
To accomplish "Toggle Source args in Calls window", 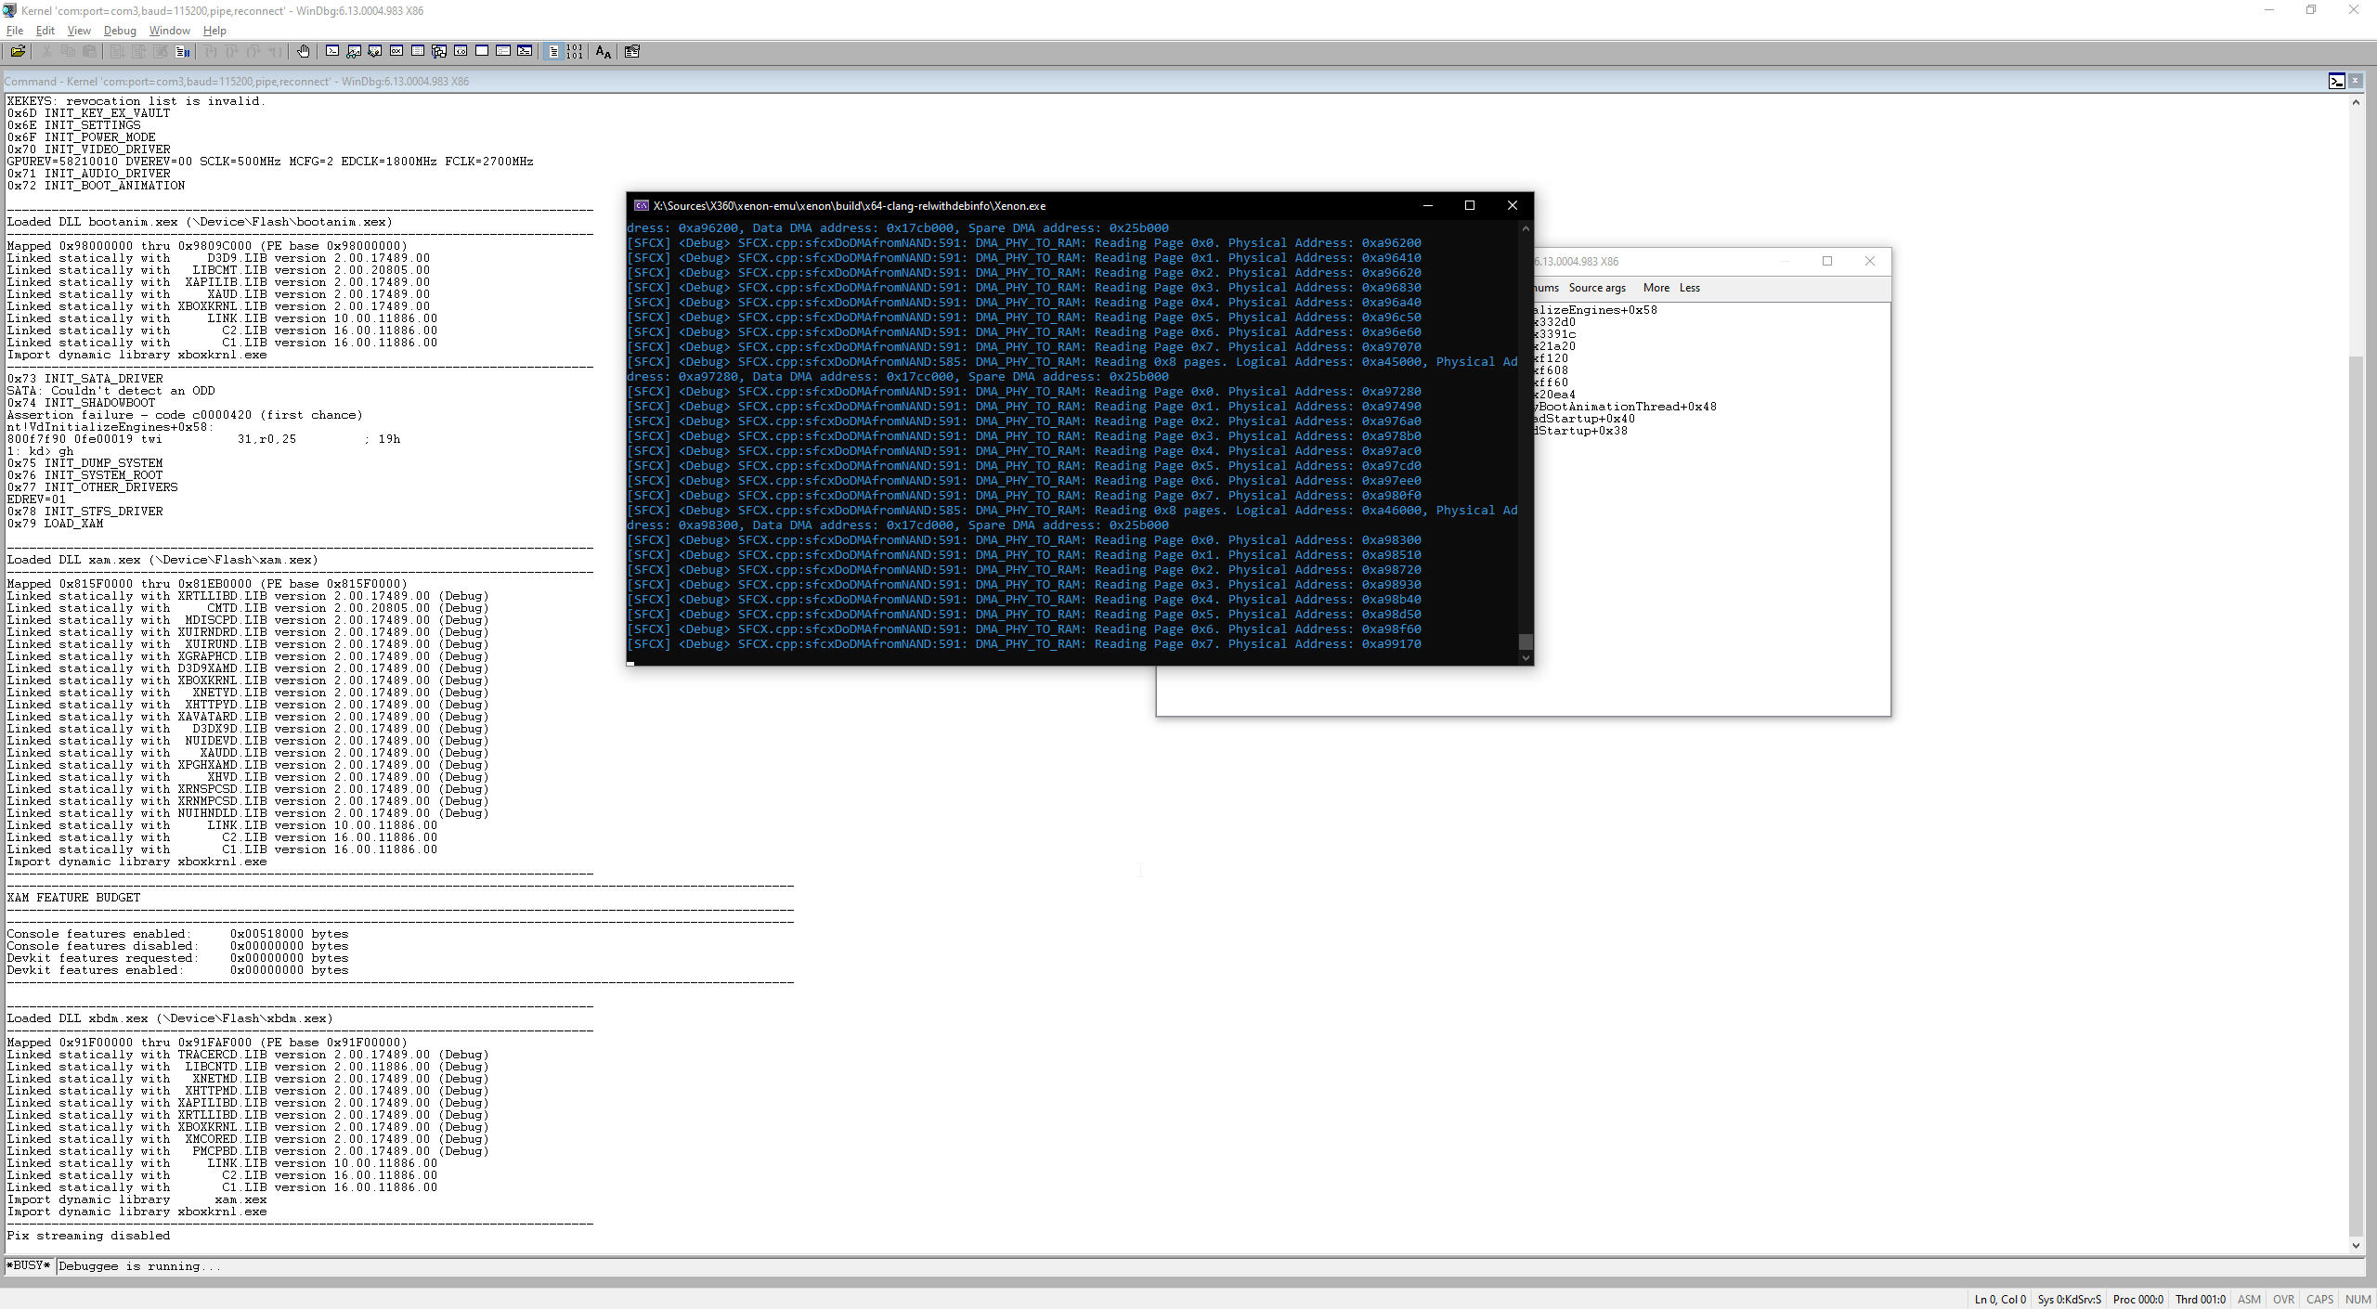I will (x=1597, y=288).
